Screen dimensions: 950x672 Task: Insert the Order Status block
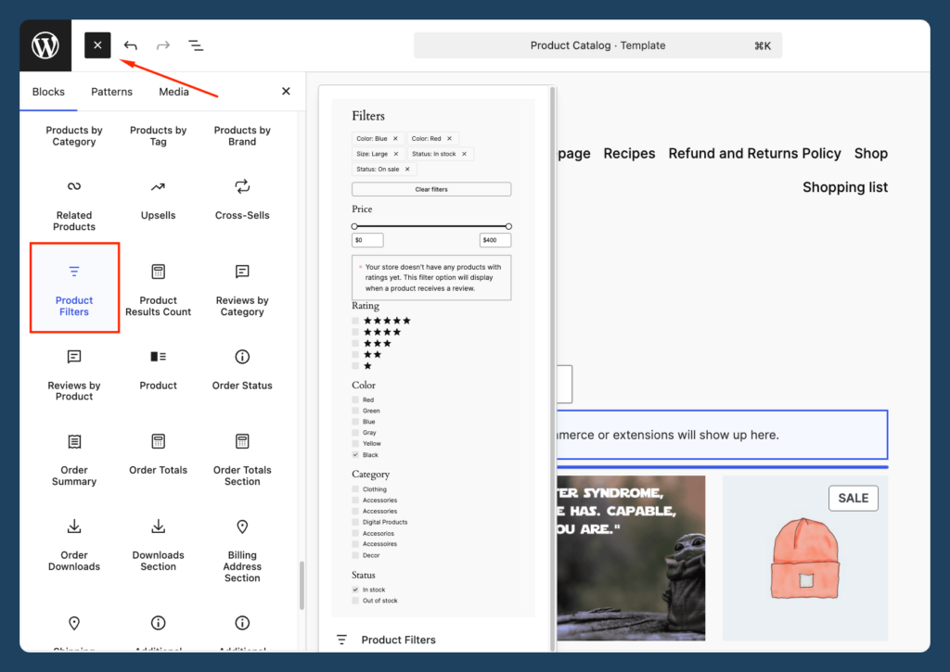(x=242, y=369)
